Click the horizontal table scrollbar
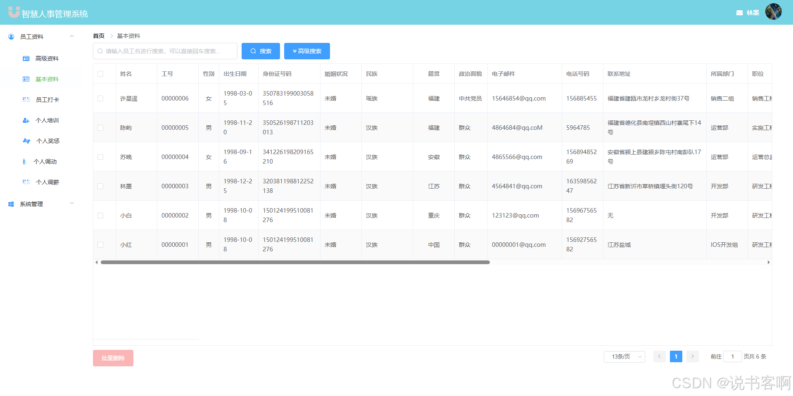 295,262
